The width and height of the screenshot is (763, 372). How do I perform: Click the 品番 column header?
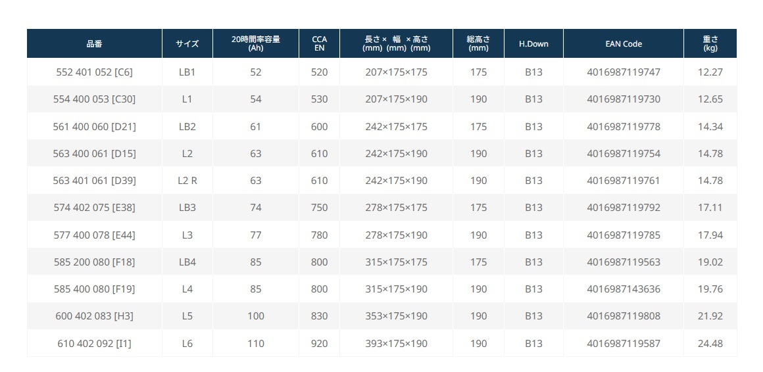coord(94,44)
